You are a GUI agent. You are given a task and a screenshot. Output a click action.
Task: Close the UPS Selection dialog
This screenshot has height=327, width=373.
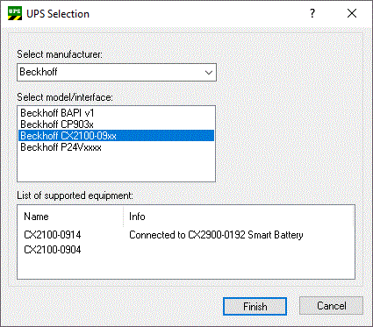point(352,13)
